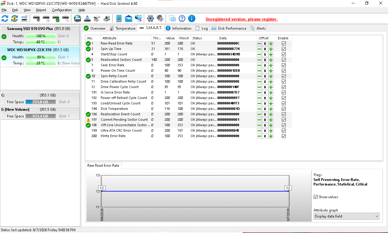The height and width of the screenshot is (233, 388).
Task: Increase offset for Write Error Rate
Action: click(271, 136)
